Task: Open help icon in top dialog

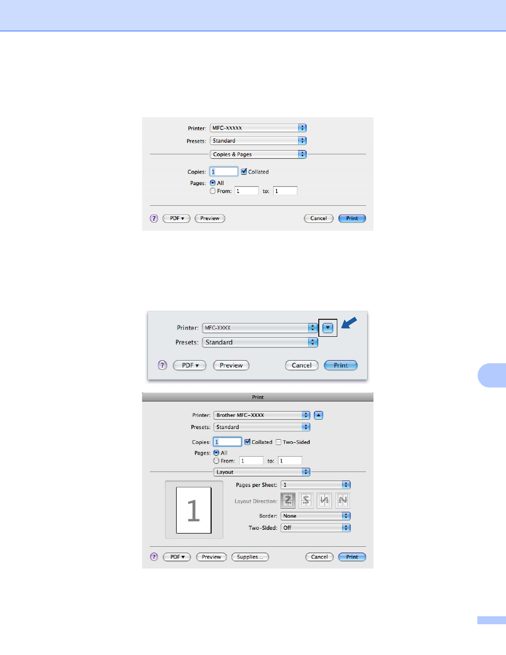Action: 154,219
